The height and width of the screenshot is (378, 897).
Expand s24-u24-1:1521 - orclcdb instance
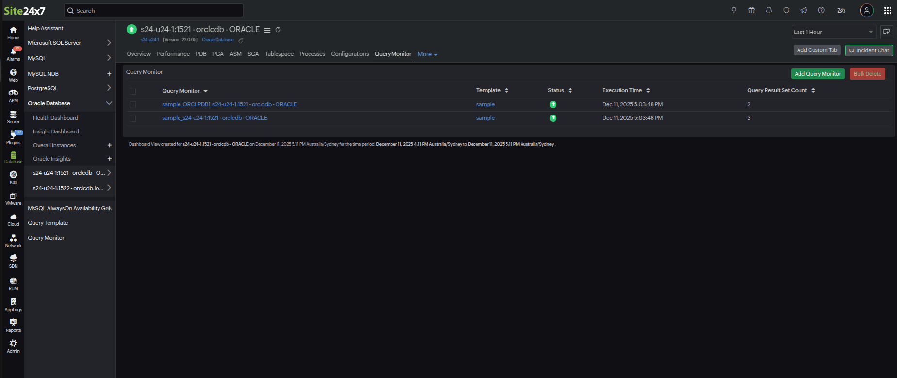click(109, 172)
